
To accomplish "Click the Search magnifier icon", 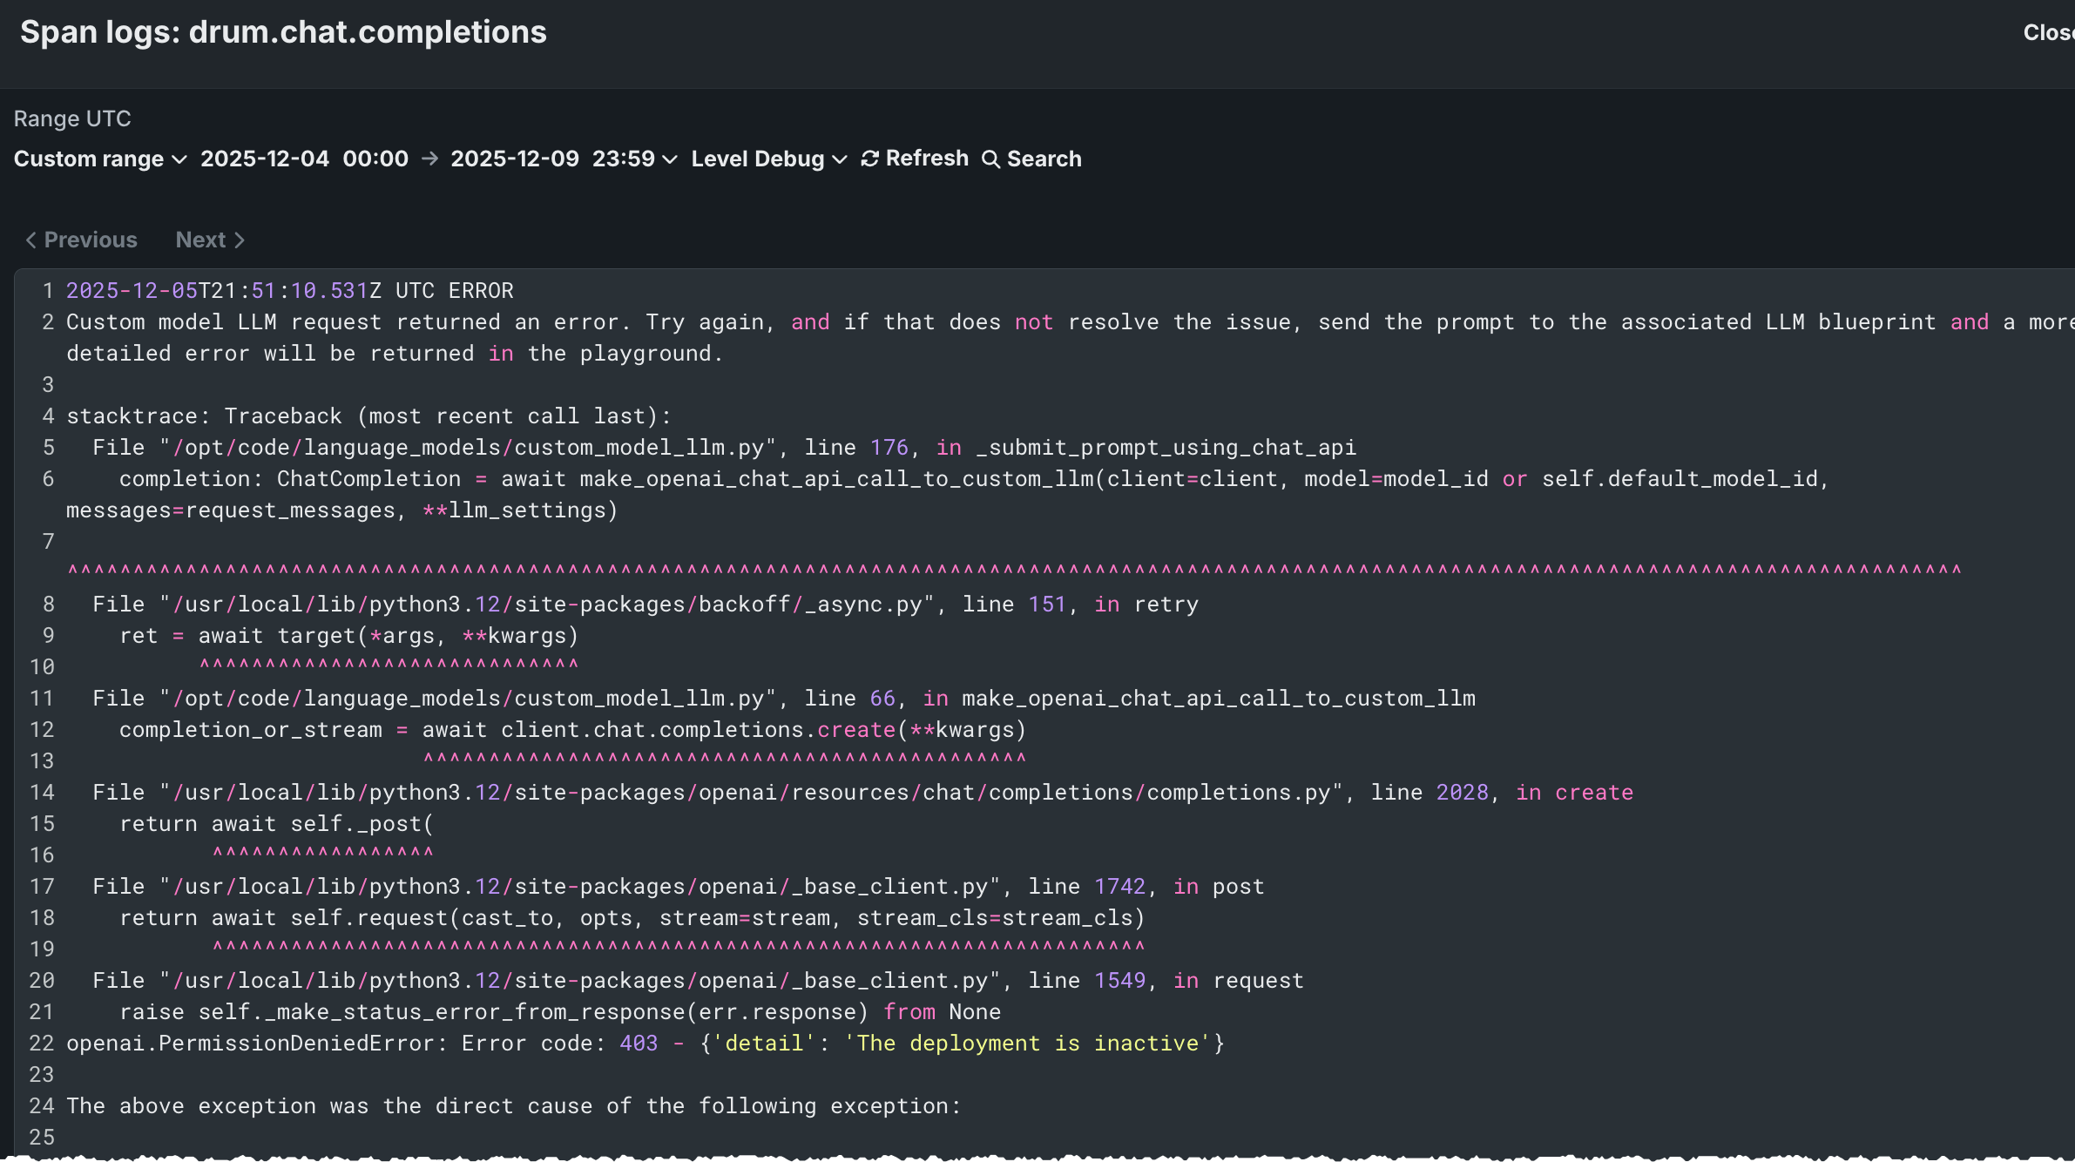I will click(990, 159).
